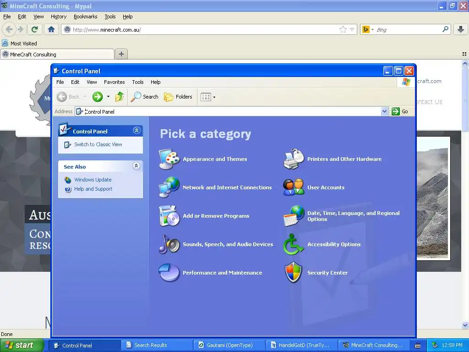The height and width of the screenshot is (352, 469).
Task: Click Security Center text link
Action: 327,273
